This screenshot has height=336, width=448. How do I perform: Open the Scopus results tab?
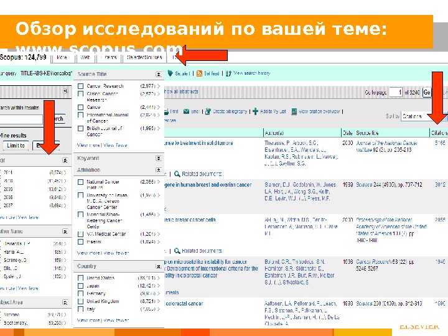click(x=24, y=57)
